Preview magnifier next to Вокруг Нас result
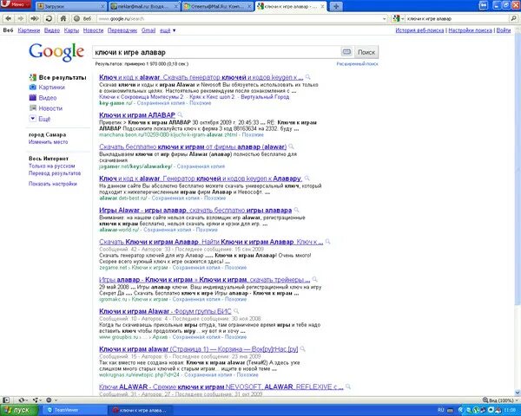The height and width of the screenshot is (416, 521). point(303,349)
